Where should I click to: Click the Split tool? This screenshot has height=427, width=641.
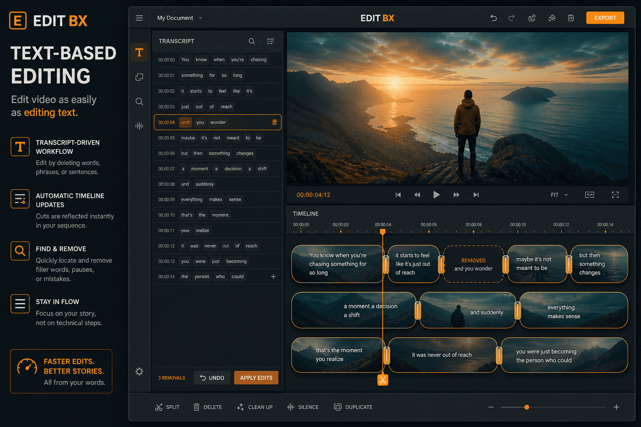[167, 407]
